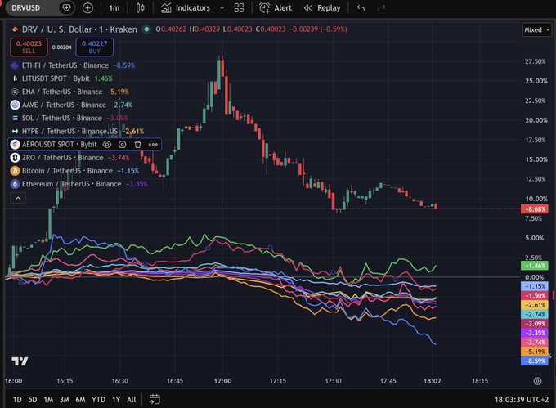The height and width of the screenshot is (408, 556).
Task: Remove the AEROUSDT SPOT series via trash icon
Action: 137,145
